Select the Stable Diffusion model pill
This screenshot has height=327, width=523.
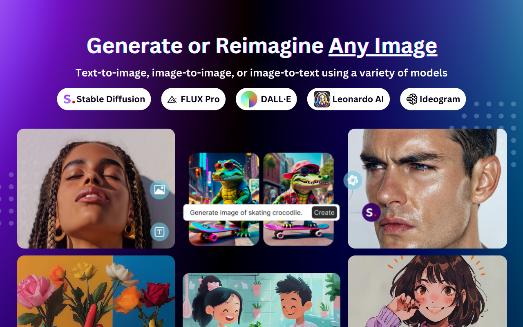click(104, 99)
